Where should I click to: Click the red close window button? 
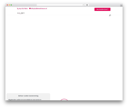pos(7,5)
